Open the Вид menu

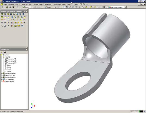tap(16, 4)
